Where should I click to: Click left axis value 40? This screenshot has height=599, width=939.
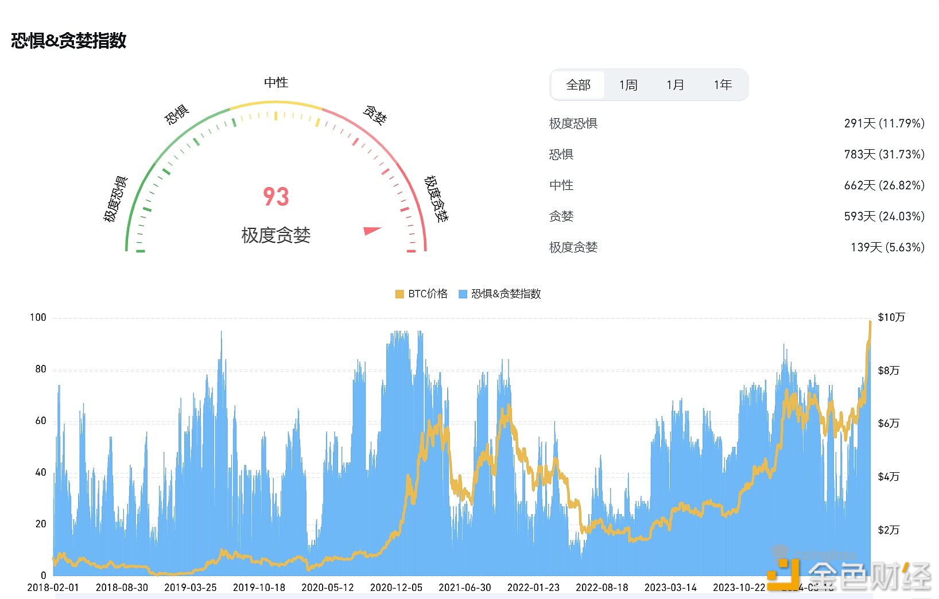pyautogui.click(x=40, y=472)
